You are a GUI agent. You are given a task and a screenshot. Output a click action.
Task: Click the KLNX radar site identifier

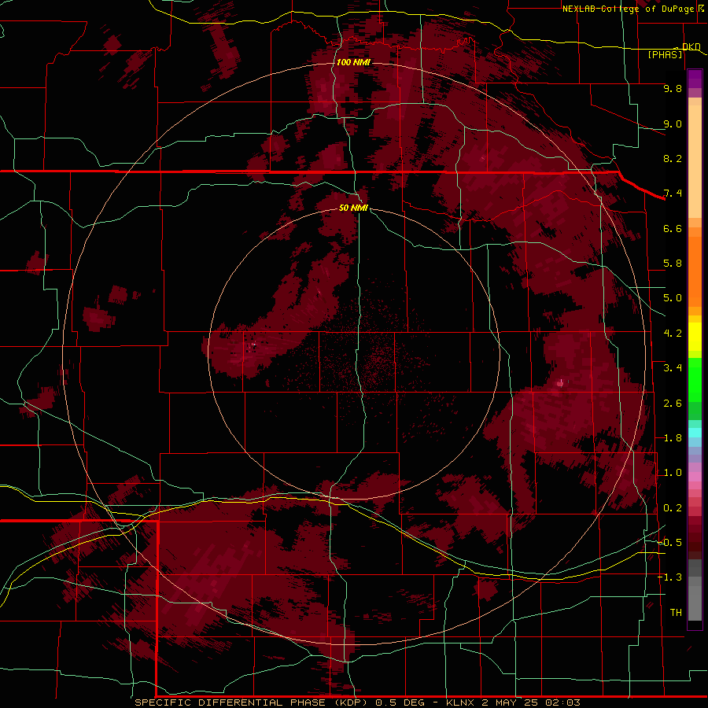[x=460, y=702]
